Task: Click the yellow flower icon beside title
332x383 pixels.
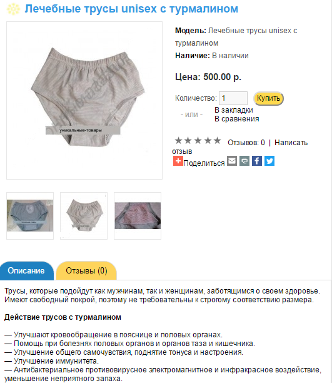Action: pyautogui.click(x=13, y=9)
